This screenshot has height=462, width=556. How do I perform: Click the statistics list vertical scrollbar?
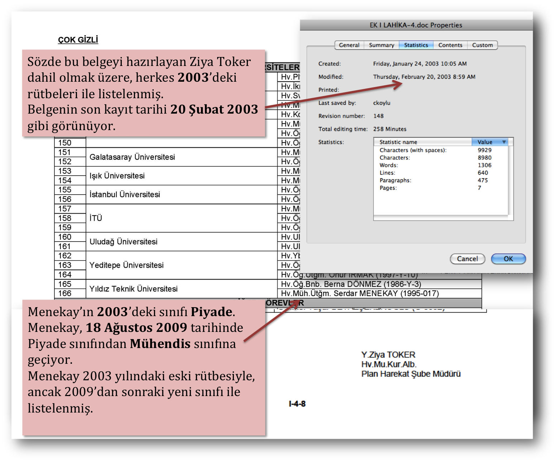coord(511,179)
